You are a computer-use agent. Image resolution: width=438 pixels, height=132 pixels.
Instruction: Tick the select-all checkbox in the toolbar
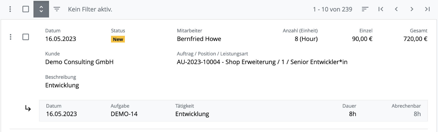[26, 9]
